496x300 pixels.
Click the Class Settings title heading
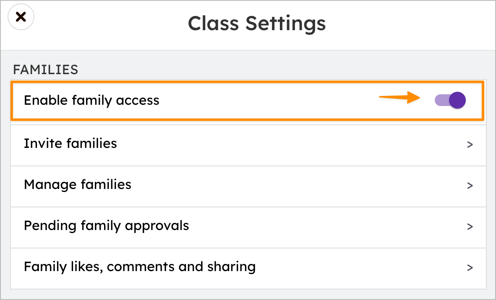tap(256, 23)
